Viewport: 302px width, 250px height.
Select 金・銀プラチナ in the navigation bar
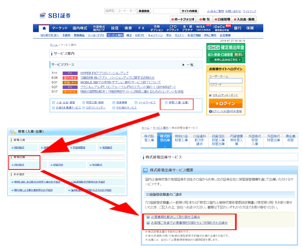tap(187, 28)
